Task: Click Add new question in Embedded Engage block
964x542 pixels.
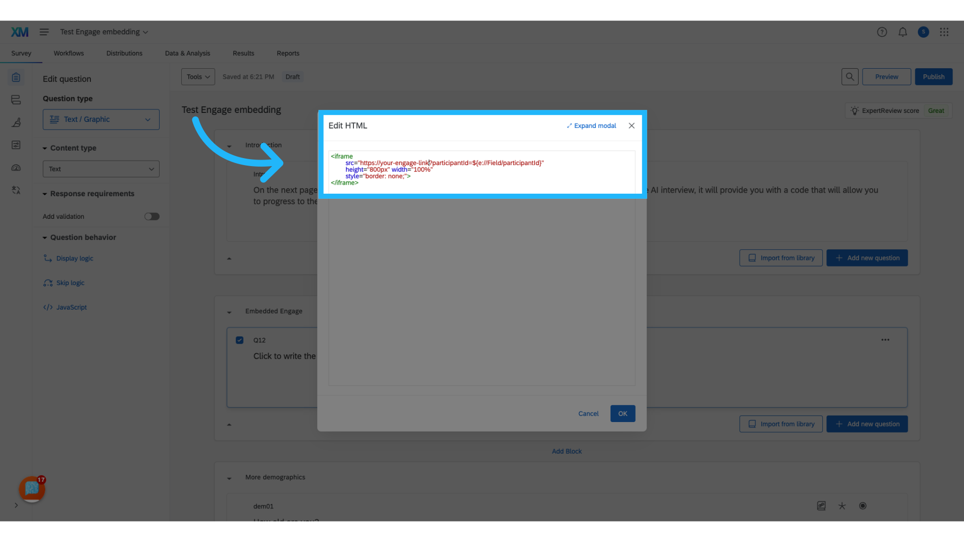Action: coord(867,424)
